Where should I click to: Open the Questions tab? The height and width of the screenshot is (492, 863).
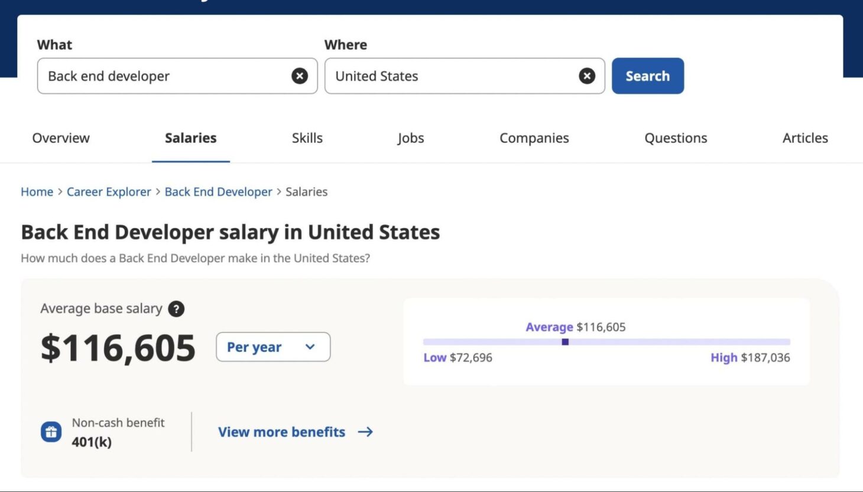coord(675,138)
